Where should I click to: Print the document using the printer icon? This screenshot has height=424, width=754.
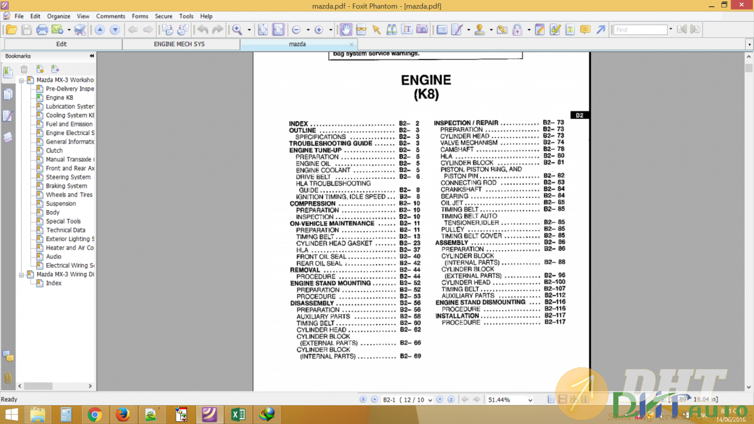click(42, 30)
